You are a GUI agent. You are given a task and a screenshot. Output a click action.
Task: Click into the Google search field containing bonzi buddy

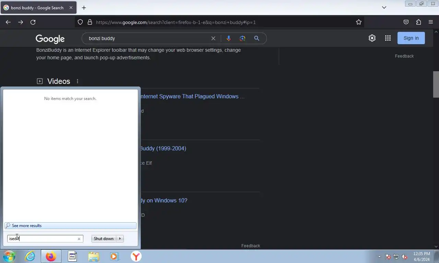pos(147,38)
